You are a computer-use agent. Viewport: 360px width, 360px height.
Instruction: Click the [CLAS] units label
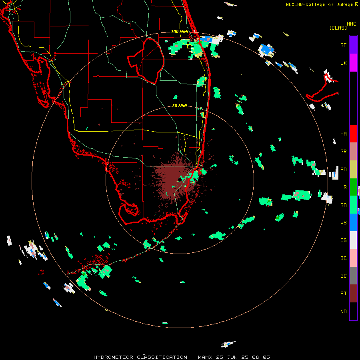[338, 28]
